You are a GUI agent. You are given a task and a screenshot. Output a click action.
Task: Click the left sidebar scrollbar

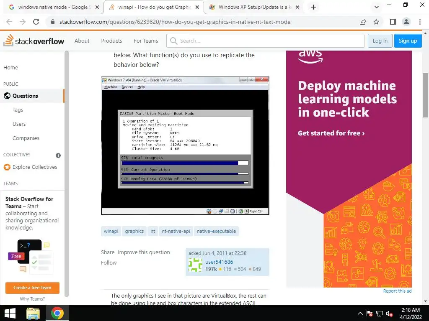pyautogui.click(x=67, y=173)
